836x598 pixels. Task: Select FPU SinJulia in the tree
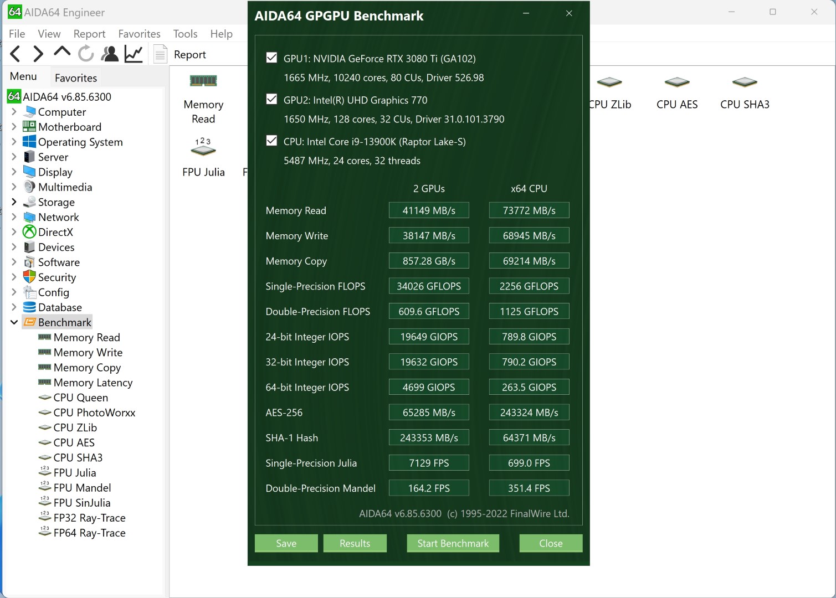tap(82, 503)
